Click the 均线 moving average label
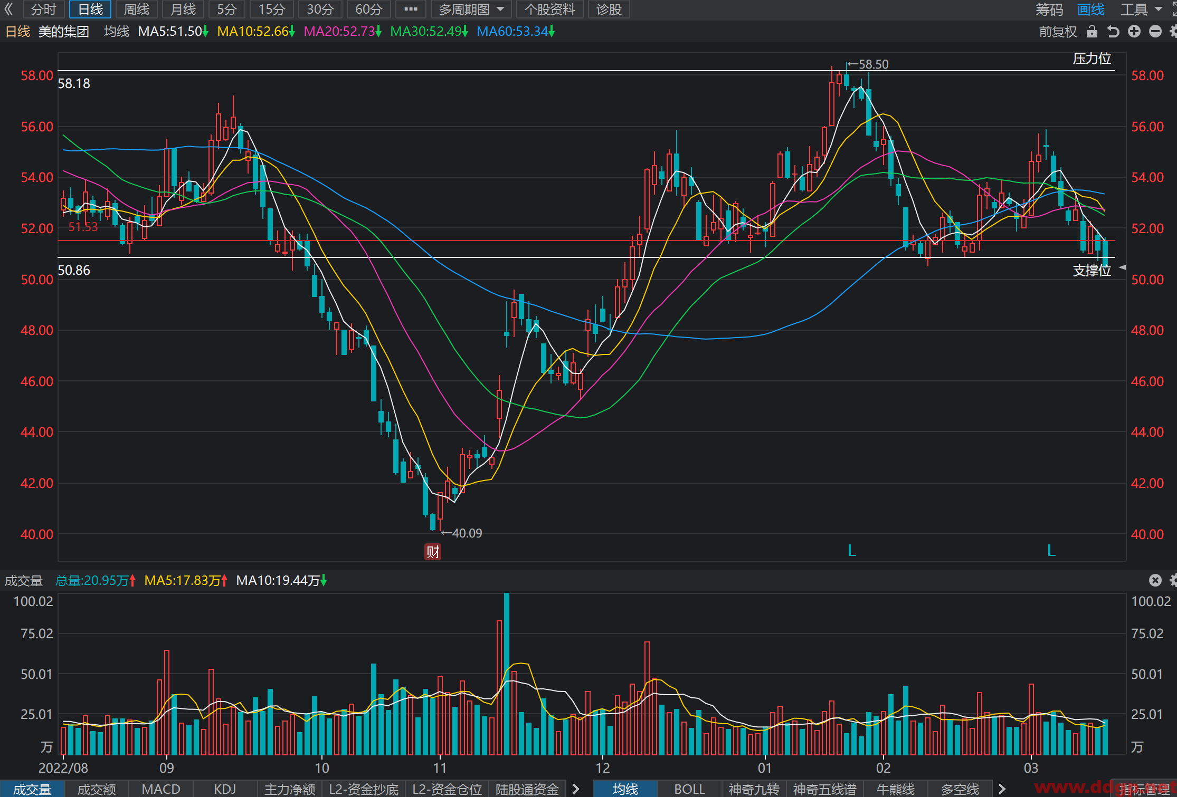 coord(117,32)
